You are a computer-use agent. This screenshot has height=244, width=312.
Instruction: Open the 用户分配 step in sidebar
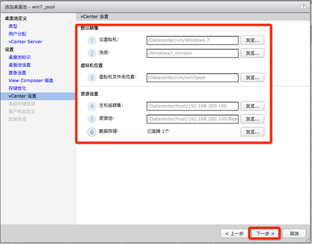coord(17,34)
